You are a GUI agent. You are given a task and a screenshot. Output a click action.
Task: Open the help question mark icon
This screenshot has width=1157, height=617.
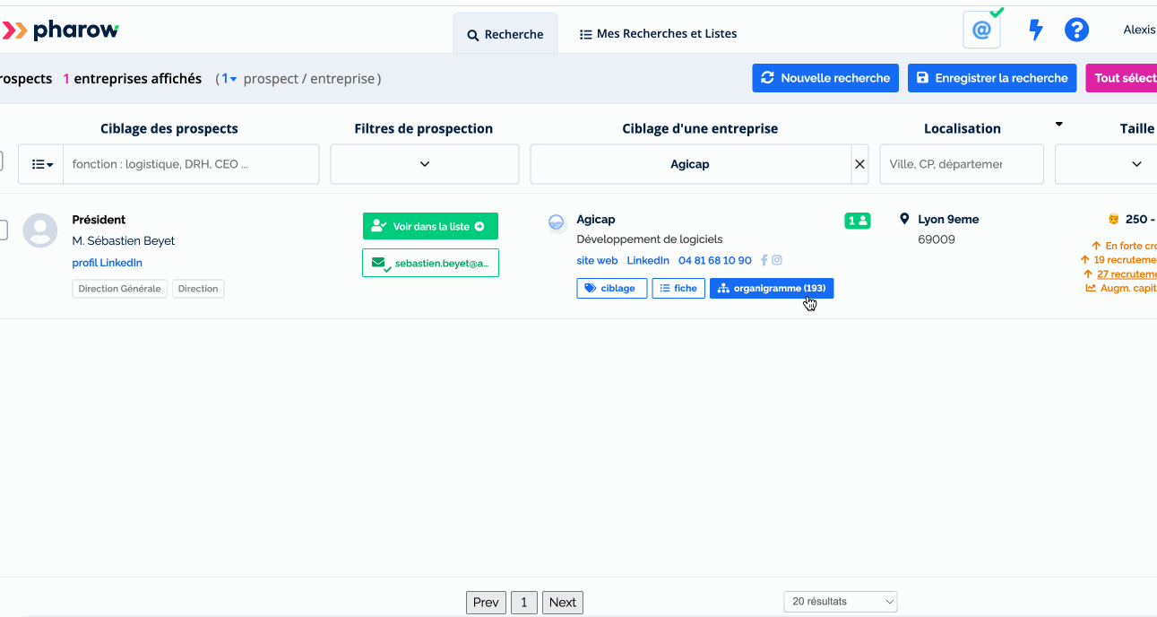1076,30
